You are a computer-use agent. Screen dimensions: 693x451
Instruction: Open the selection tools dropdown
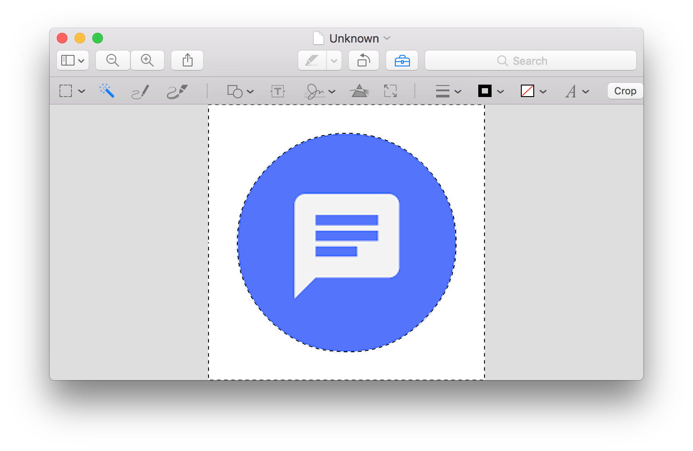[x=72, y=91]
